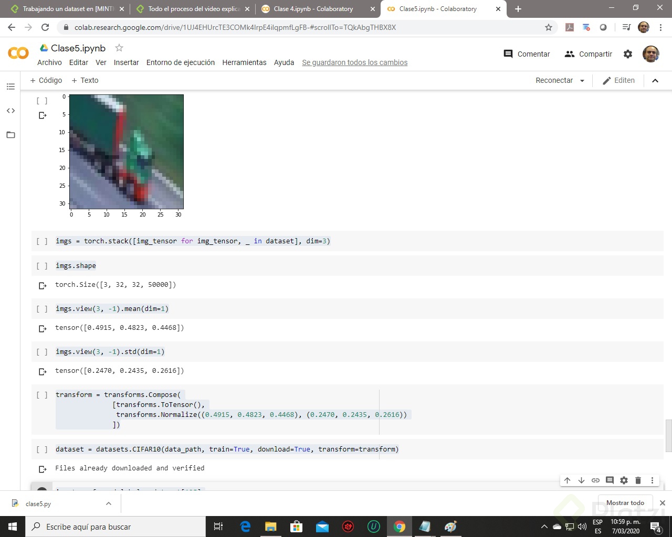Viewport: 672px width, 537px height.
Task: Expand clase5.py download options chevron
Action: click(x=109, y=503)
